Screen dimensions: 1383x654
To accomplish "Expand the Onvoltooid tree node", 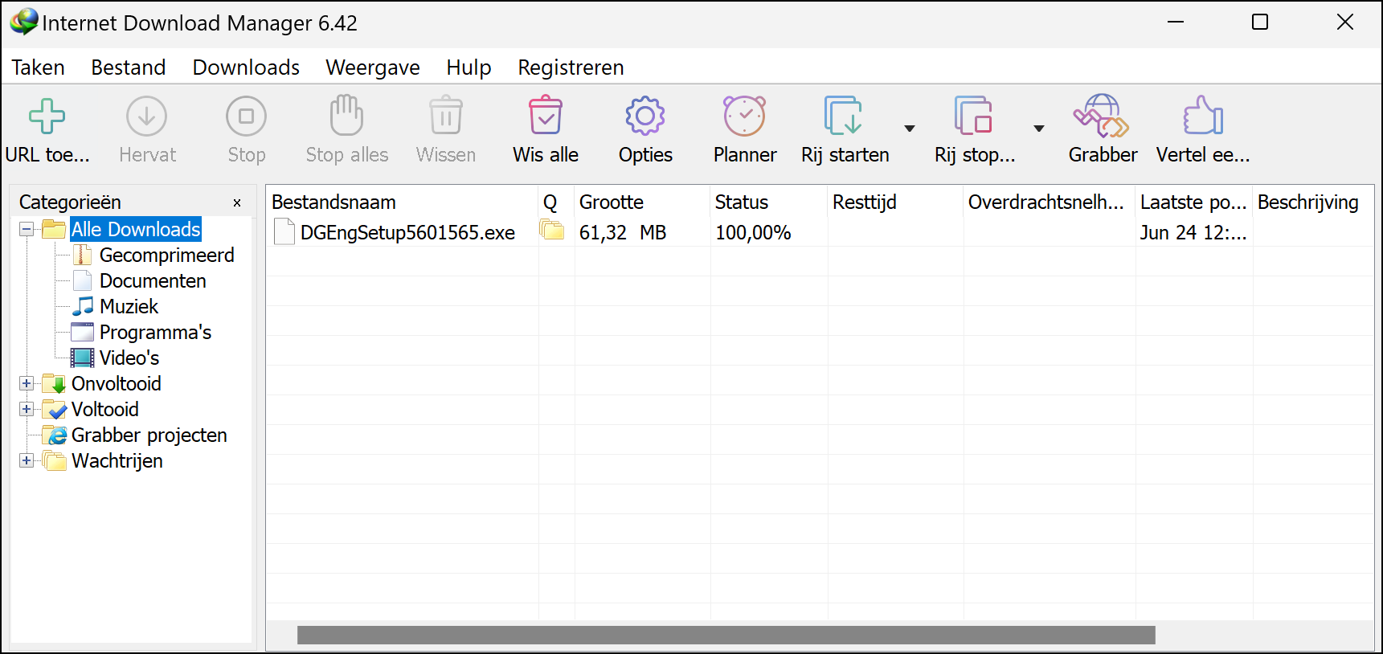I will pyautogui.click(x=27, y=384).
